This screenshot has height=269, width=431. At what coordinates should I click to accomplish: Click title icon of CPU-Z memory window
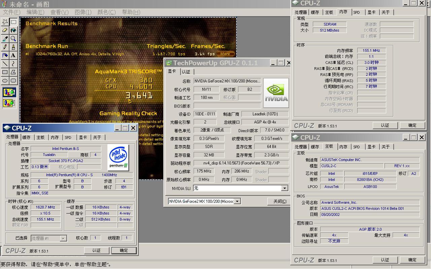coord(296,3)
